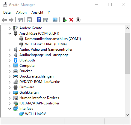Click the Audioeingänge speaker icon
The height and width of the screenshot is (125, 131).
pyautogui.click(x=15, y=55)
